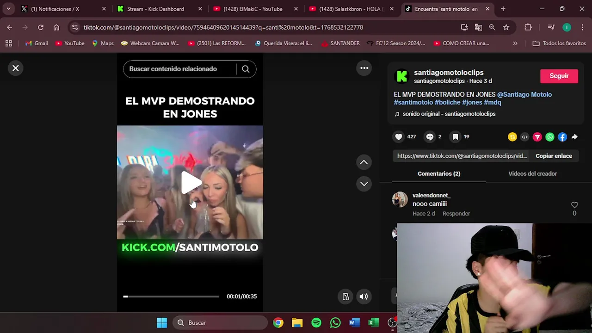Like the valeendonnet_ comment heart

tap(574, 205)
